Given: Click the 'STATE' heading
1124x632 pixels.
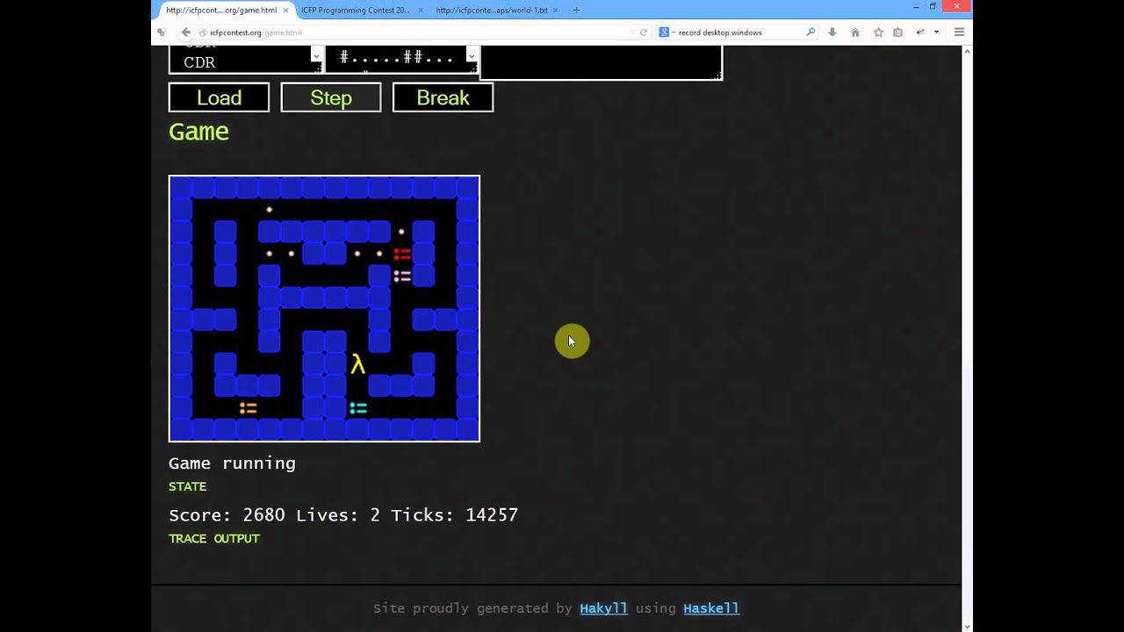Looking at the screenshot, I should tap(188, 486).
